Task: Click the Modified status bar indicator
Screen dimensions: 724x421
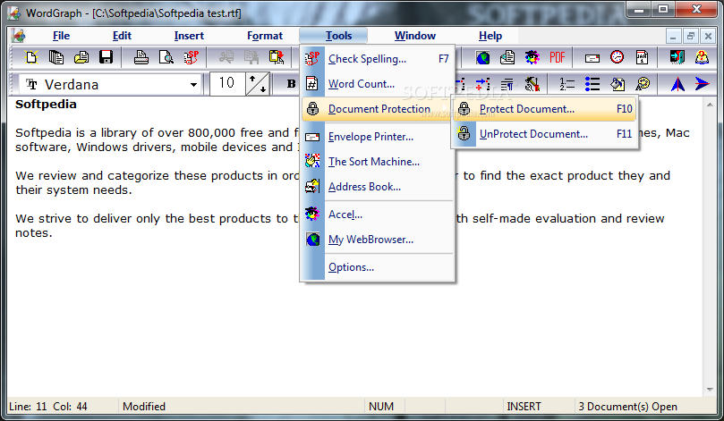Action: point(144,406)
